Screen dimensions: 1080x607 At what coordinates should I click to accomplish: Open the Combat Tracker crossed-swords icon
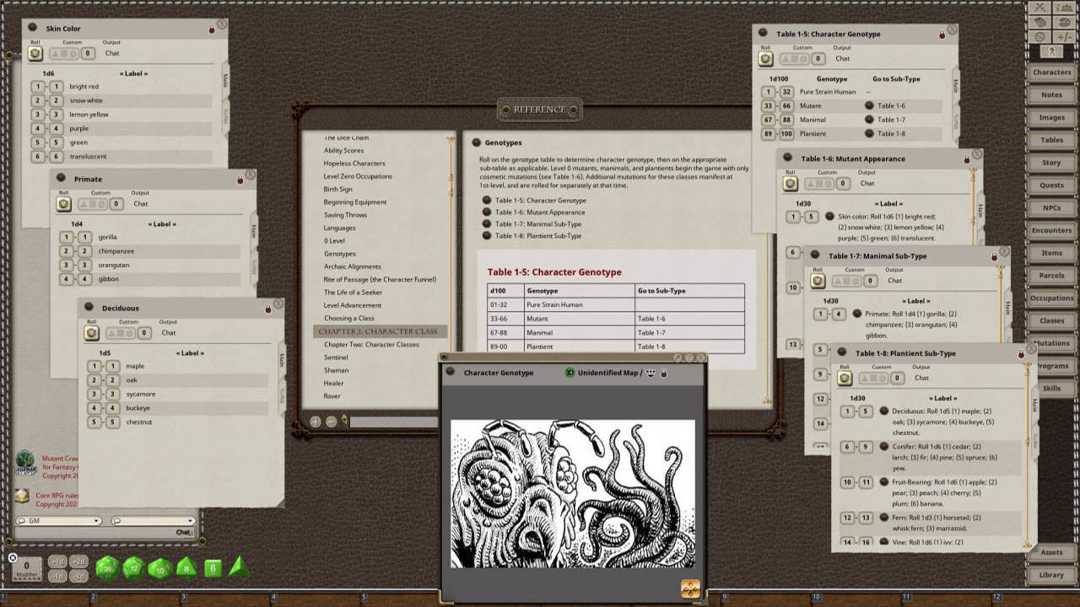1039,8
